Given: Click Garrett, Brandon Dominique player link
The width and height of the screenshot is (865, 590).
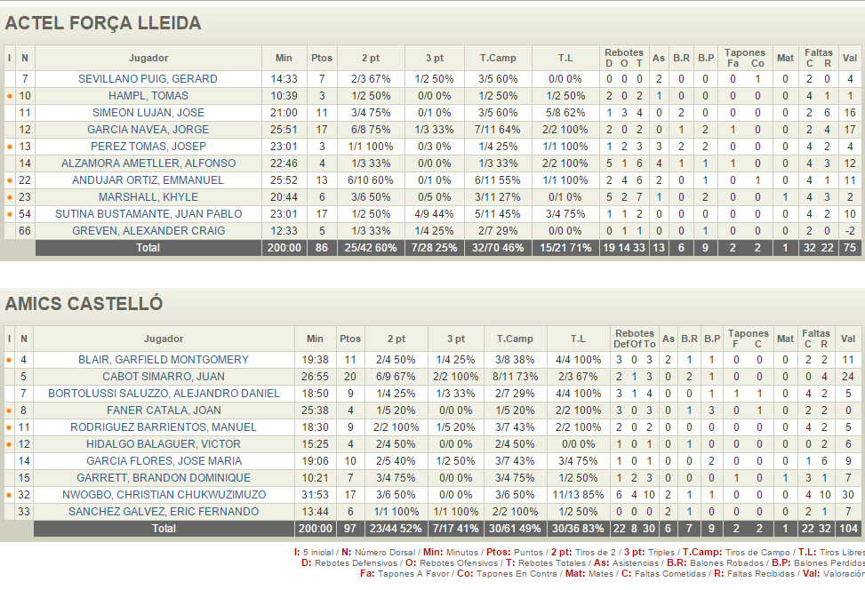Looking at the screenshot, I should (x=164, y=478).
